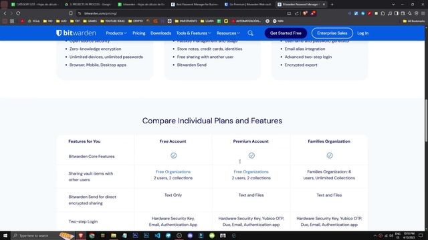Viewport: 428px width, 240px height.
Task: Expand the Resources dropdown menu
Action: point(228,33)
